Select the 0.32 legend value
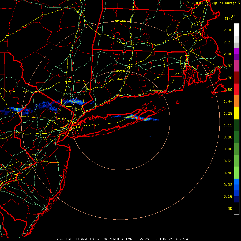241x241 pixels. tap(228, 185)
